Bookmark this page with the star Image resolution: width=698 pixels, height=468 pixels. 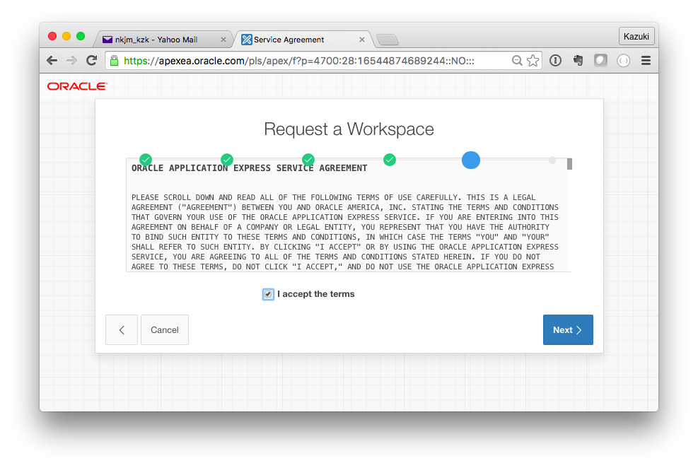(533, 61)
